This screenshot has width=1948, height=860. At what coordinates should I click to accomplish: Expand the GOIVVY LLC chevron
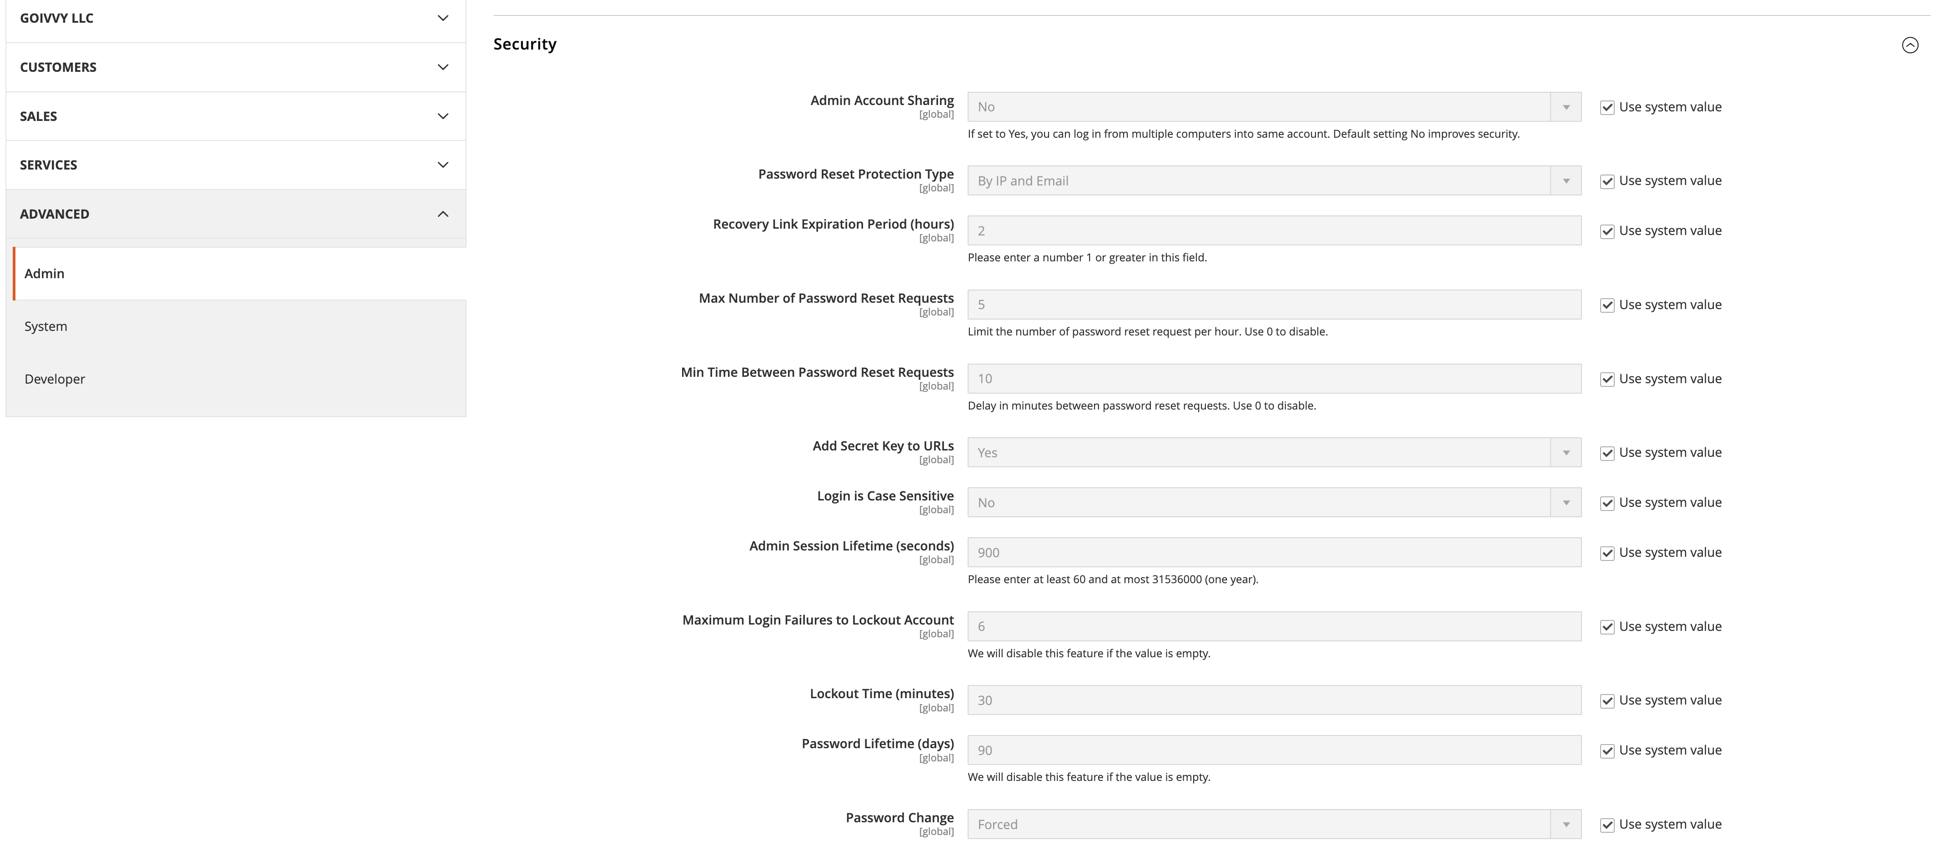click(x=443, y=18)
